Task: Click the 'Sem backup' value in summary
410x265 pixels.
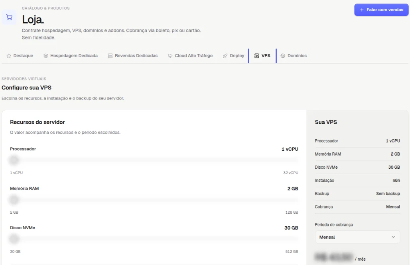Action: (388, 193)
